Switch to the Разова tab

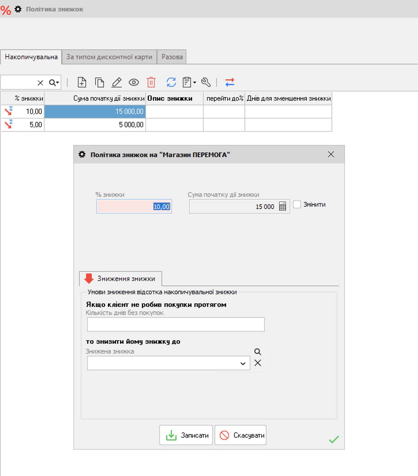tap(172, 57)
